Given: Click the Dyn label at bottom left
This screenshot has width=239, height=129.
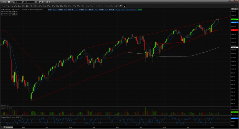Looking at the screenshot, I should coord(2,127).
